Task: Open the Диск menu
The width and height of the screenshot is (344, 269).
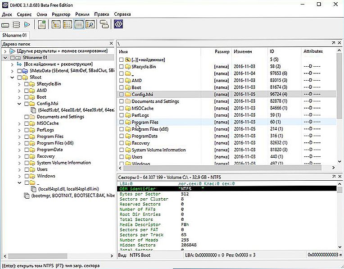Action: tap(7, 14)
